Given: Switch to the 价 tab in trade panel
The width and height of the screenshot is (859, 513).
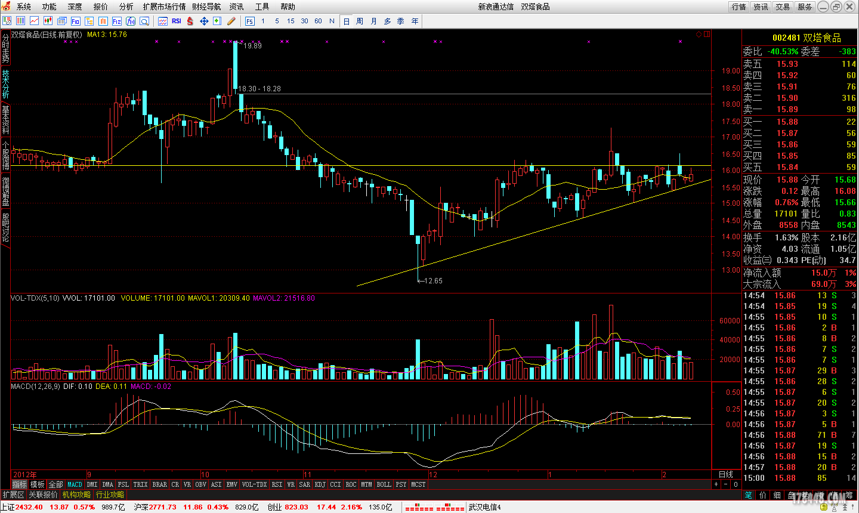Looking at the screenshot, I should (763, 495).
